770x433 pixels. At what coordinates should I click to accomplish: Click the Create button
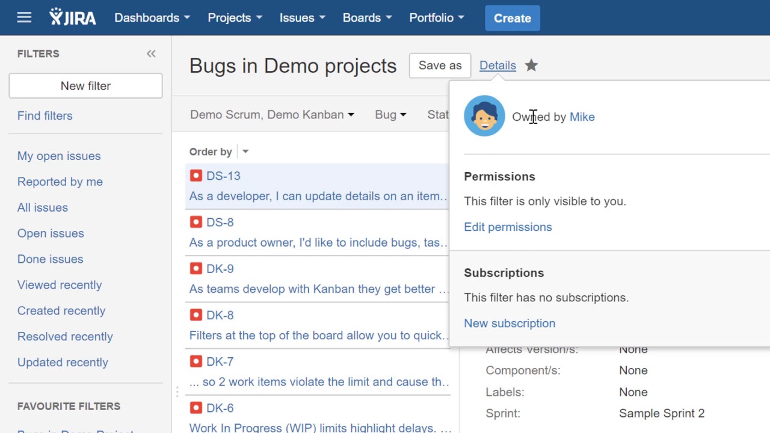point(513,18)
